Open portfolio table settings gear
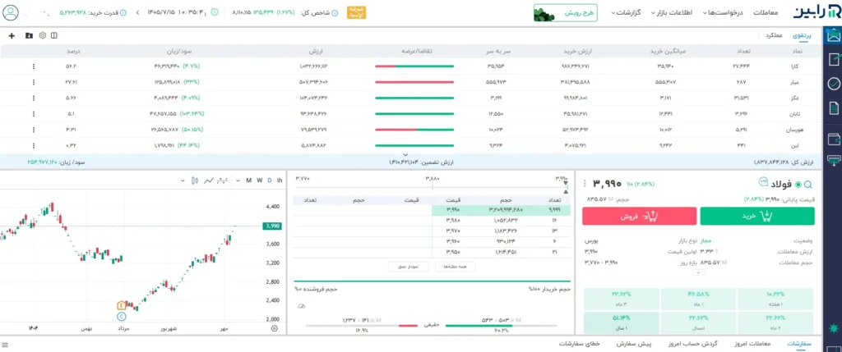 pyautogui.click(x=43, y=36)
